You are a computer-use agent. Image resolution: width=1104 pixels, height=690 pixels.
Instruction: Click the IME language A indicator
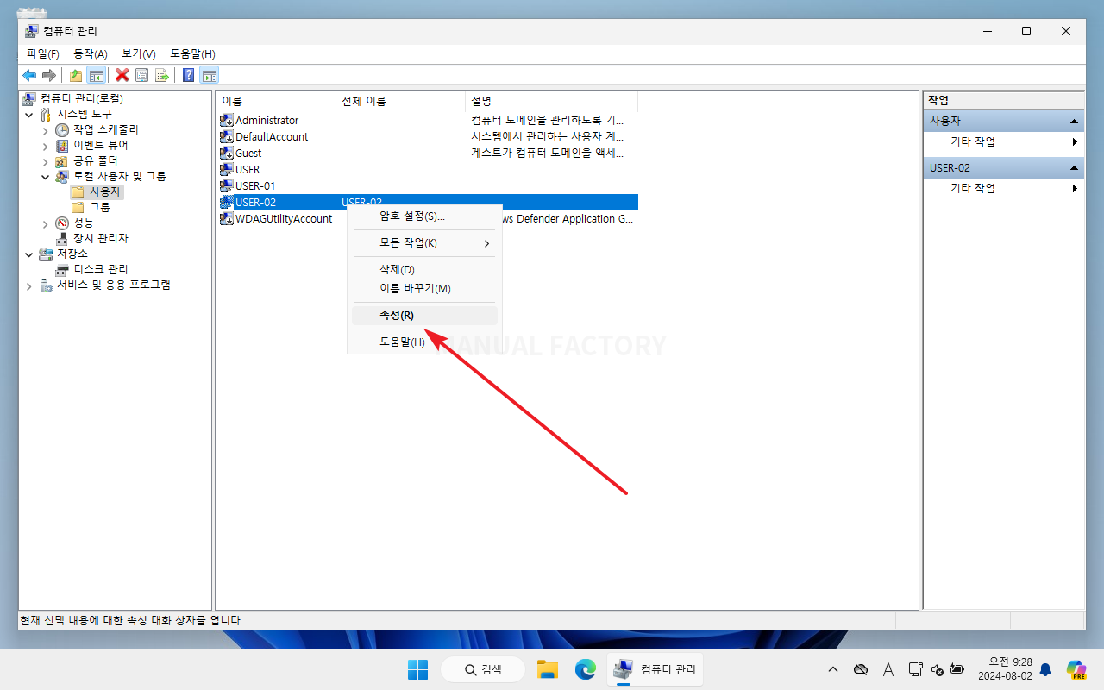pos(888,669)
